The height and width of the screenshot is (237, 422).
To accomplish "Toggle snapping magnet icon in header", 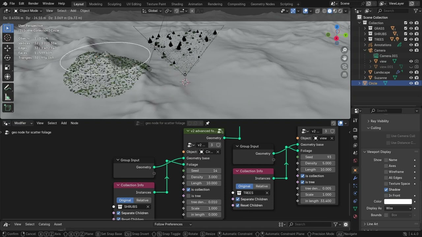I will [176, 11].
